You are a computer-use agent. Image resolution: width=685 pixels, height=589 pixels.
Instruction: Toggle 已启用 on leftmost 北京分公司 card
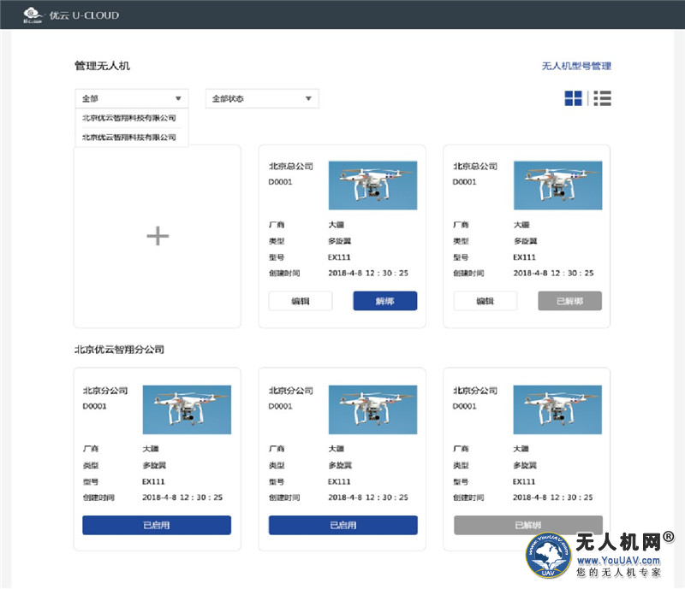pyautogui.click(x=157, y=525)
